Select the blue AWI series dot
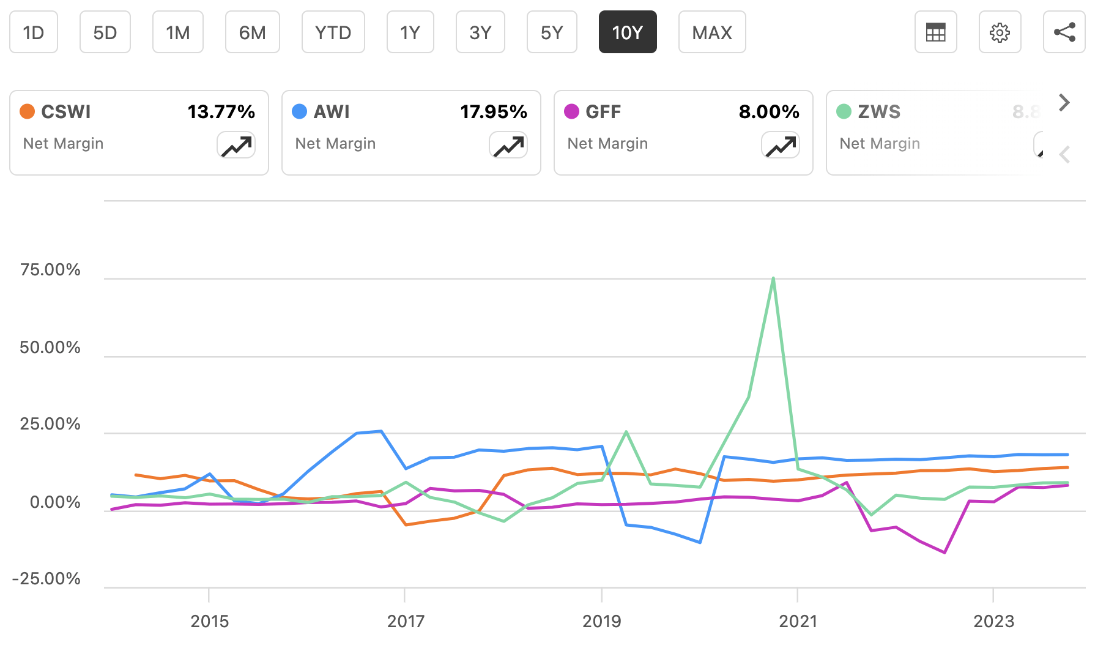Image resolution: width=1117 pixels, height=651 pixels. point(299,111)
